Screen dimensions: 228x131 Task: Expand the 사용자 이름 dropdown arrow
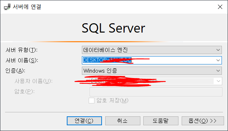(218, 81)
